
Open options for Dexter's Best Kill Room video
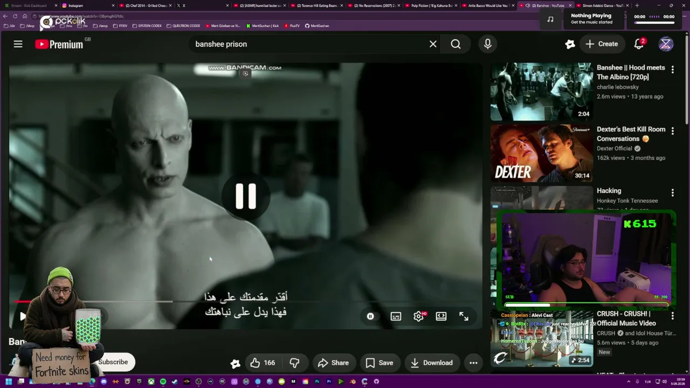(672, 131)
